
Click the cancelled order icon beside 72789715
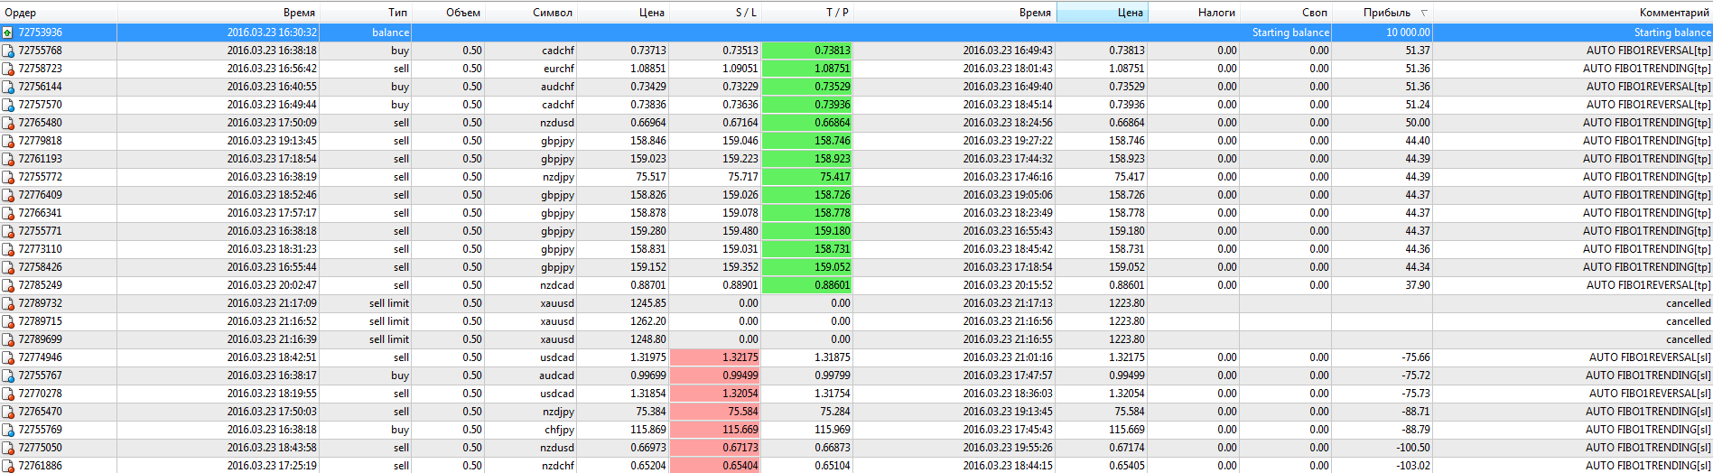click(x=8, y=321)
